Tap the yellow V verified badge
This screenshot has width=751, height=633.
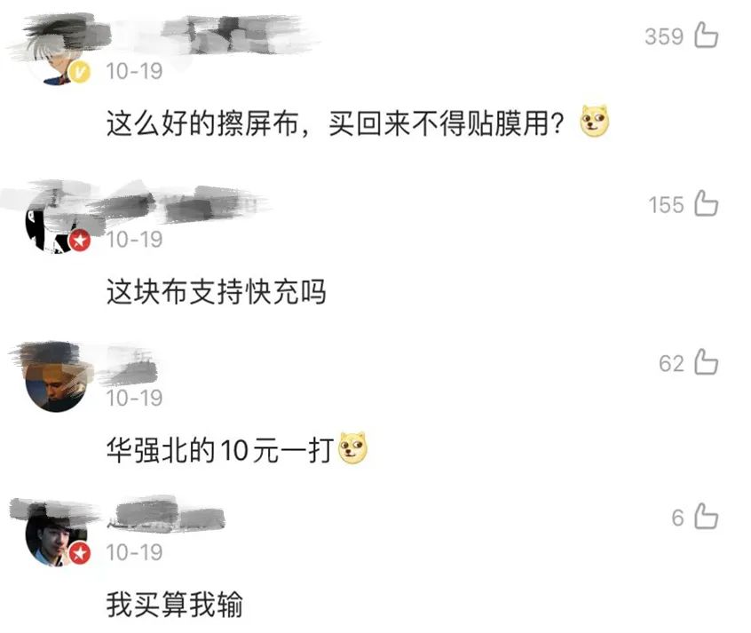[80, 73]
